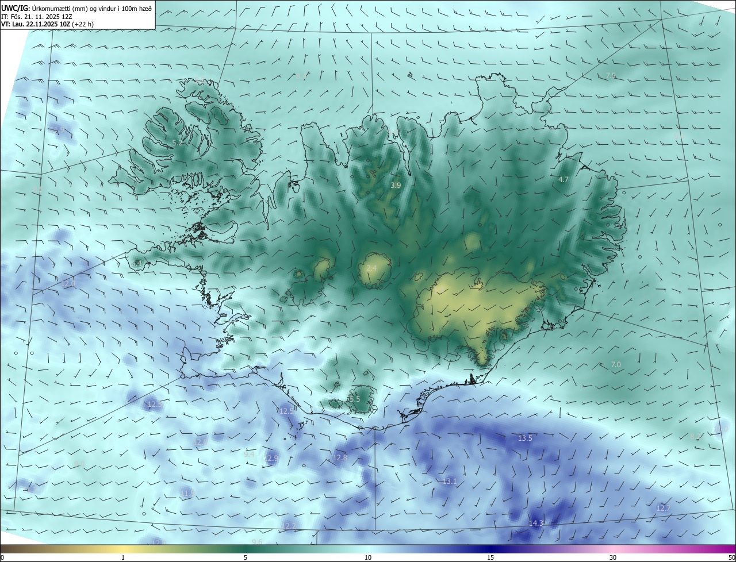Click the 7.0 value southeast of Iceland
The image size is (736, 562).
click(616, 364)
